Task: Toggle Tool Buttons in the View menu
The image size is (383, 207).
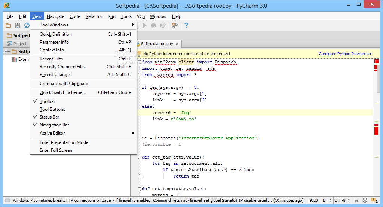Action: coord(83,109)
